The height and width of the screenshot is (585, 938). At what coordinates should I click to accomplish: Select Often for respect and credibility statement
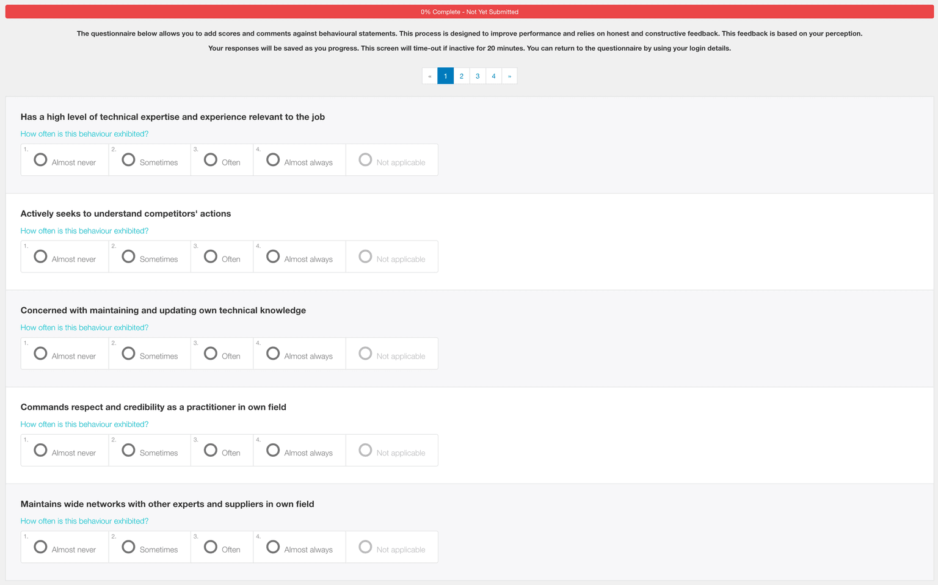211,450
